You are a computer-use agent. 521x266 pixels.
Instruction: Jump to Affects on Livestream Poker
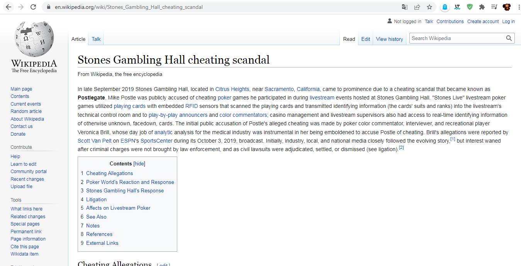(118, 208)
